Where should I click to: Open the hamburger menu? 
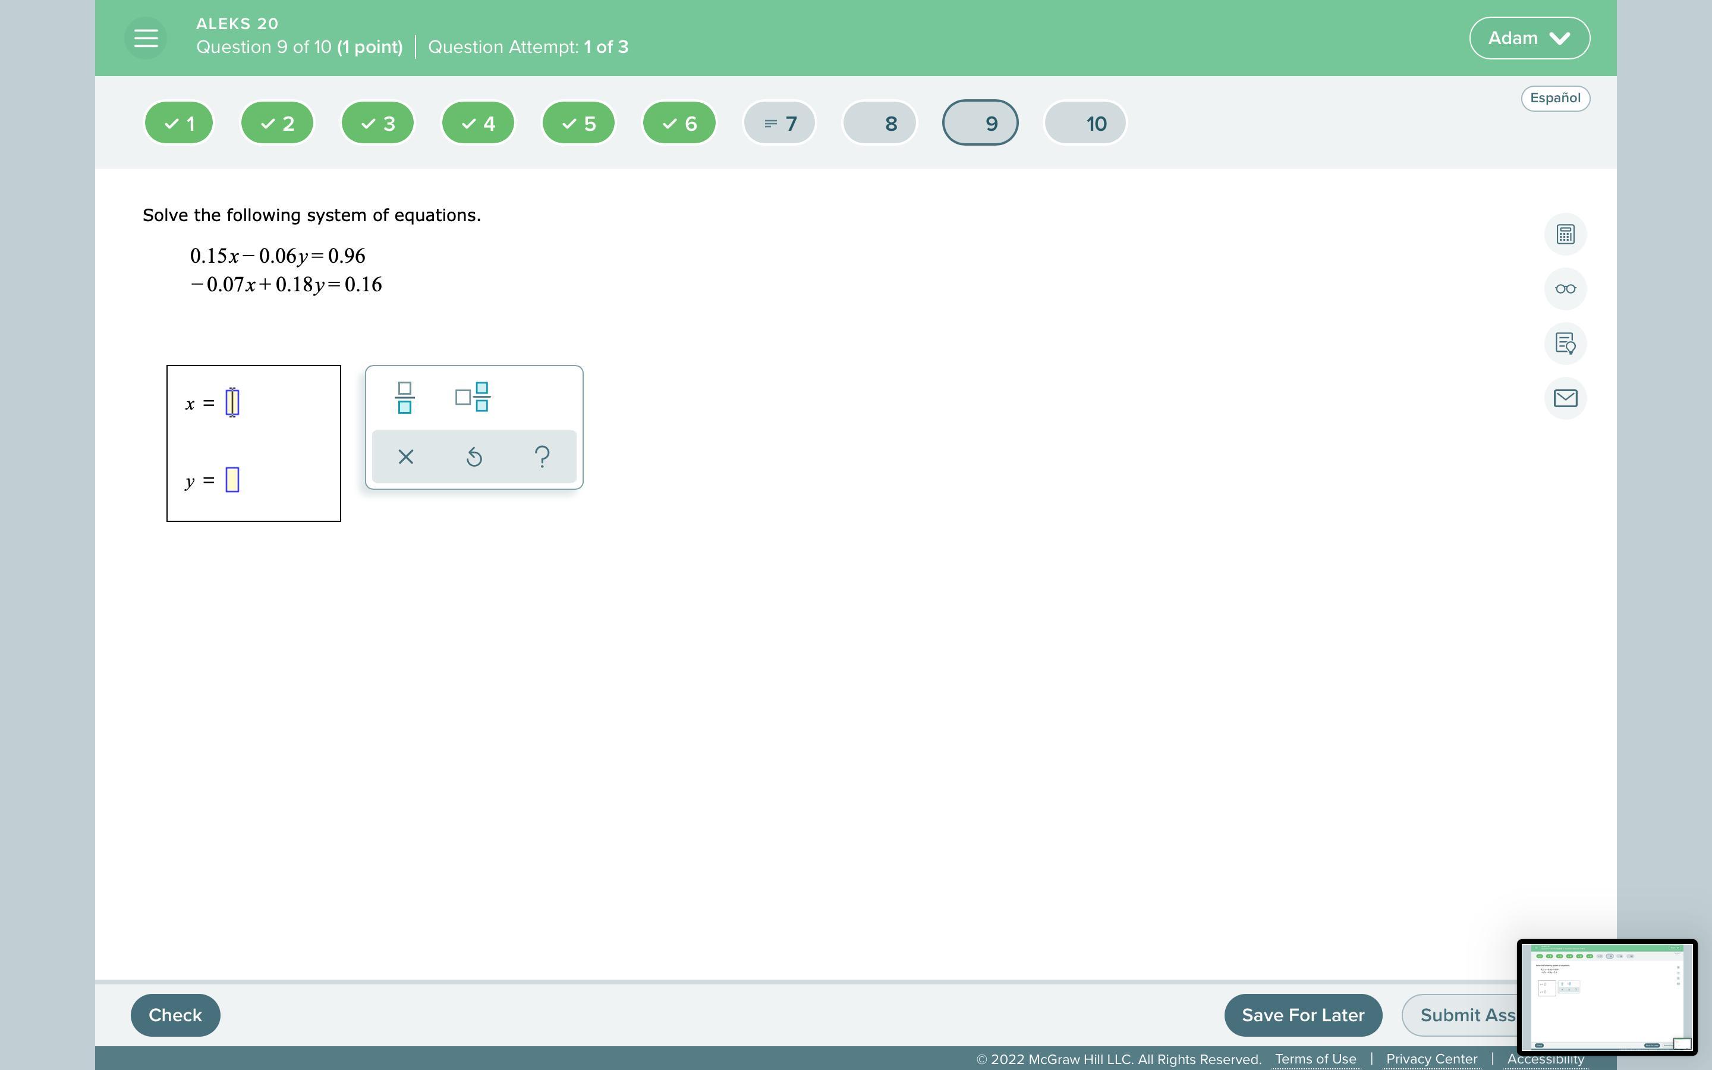tap(146, 37)
